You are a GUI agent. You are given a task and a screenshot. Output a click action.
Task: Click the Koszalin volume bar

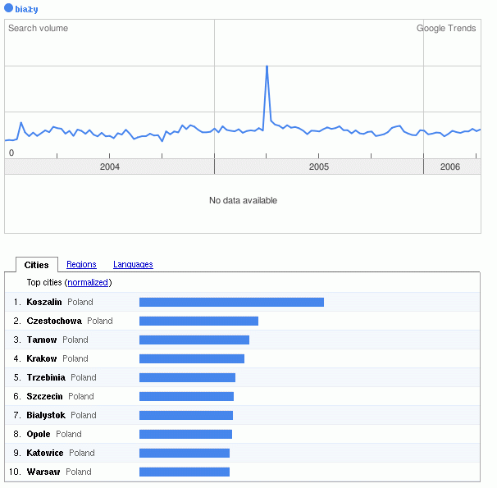(x=231, y=302)
